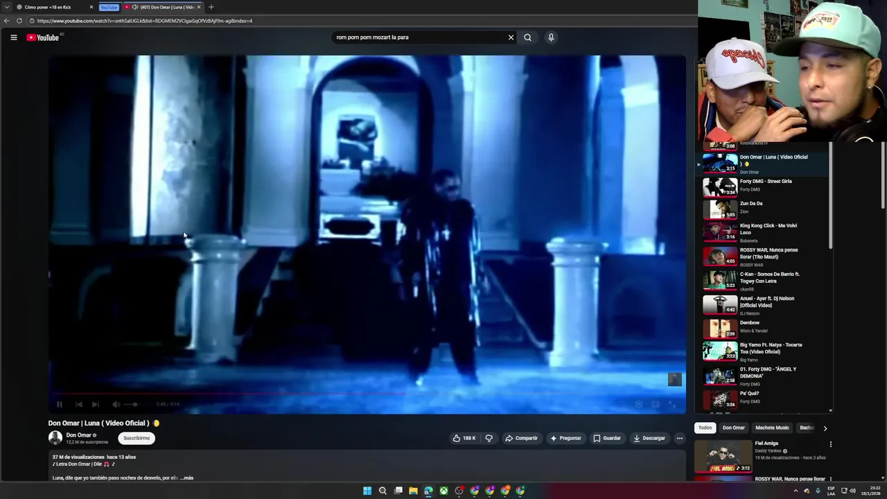Open the Don Omar channel name link
This screenshot has height=499, width=887.
[78, 435]
